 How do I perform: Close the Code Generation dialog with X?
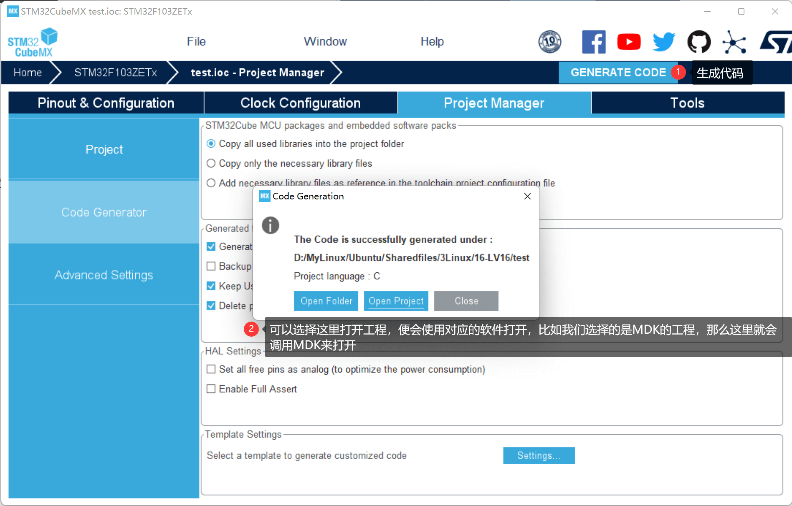[x=527, y=196]
